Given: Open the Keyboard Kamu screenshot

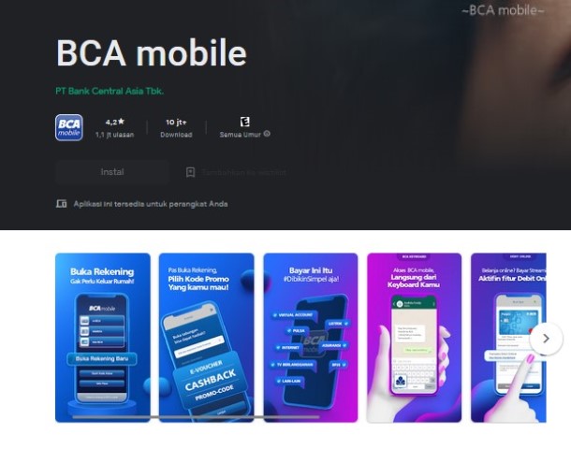Looking at the screenshot, I should (x=414, y=338).
